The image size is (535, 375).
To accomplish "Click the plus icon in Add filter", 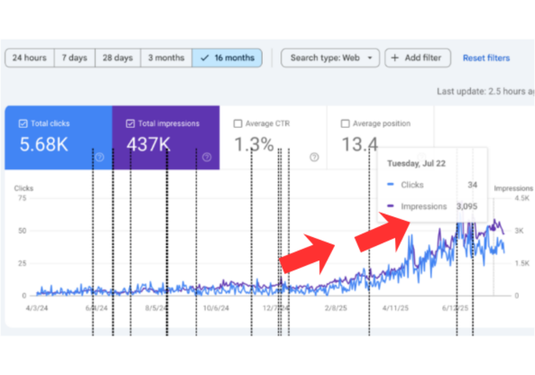I will (395, 58).
